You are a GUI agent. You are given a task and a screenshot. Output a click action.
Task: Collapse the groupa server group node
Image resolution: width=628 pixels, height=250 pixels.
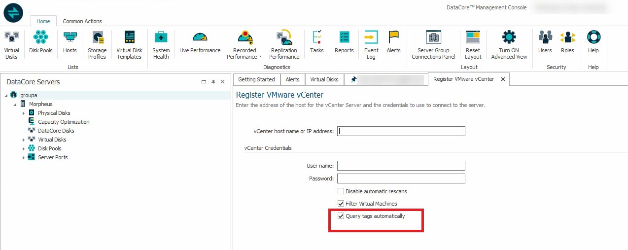[x=6, y=96]
